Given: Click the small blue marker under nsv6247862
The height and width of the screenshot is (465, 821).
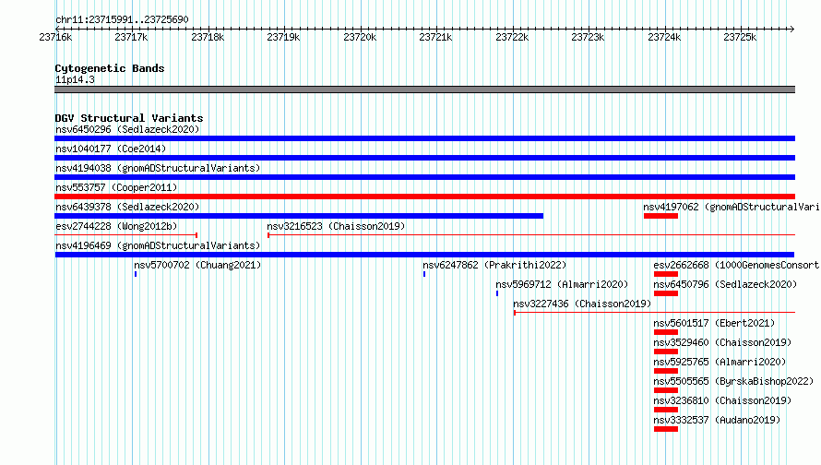Looking at the screenshot, I should point(424,274).
